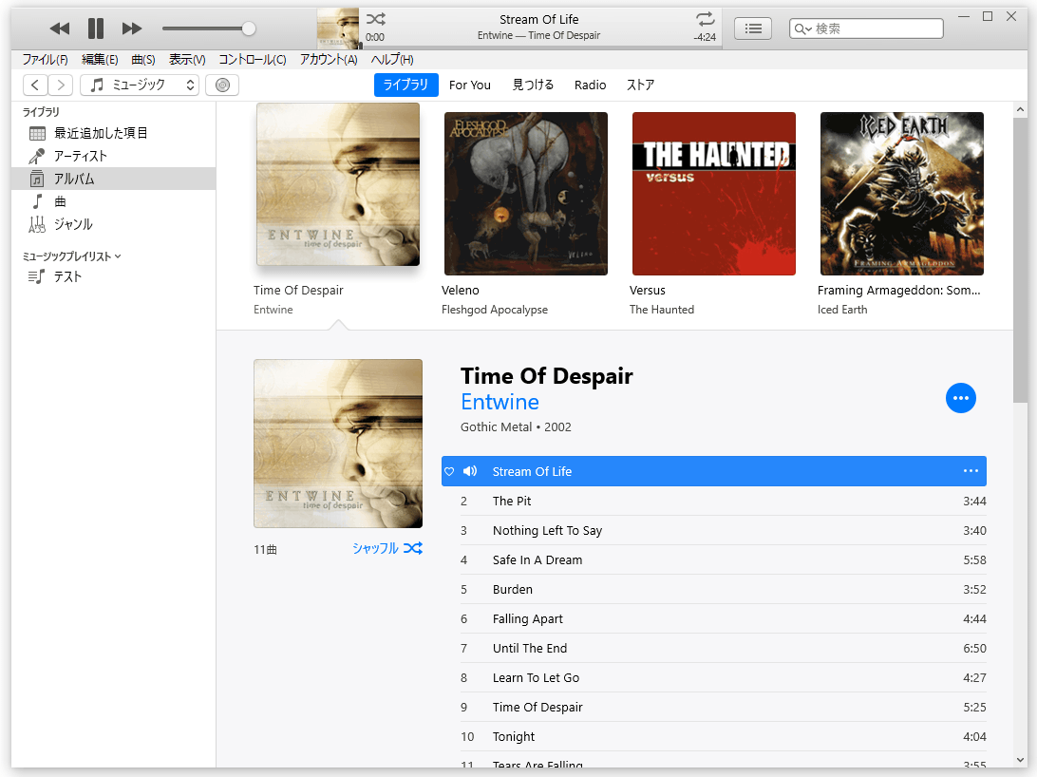The height and width of the screenshot is (777, 1037).
Task: Open the Entwine artist link in album details
Action: tap(500, 402)
